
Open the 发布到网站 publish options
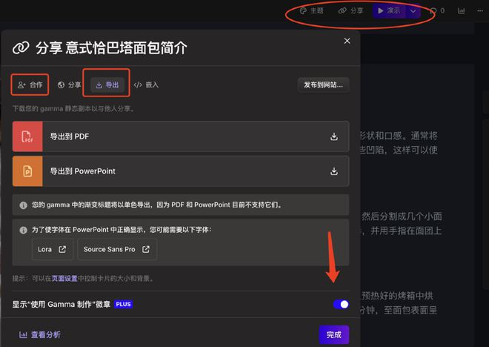[323, 85]
